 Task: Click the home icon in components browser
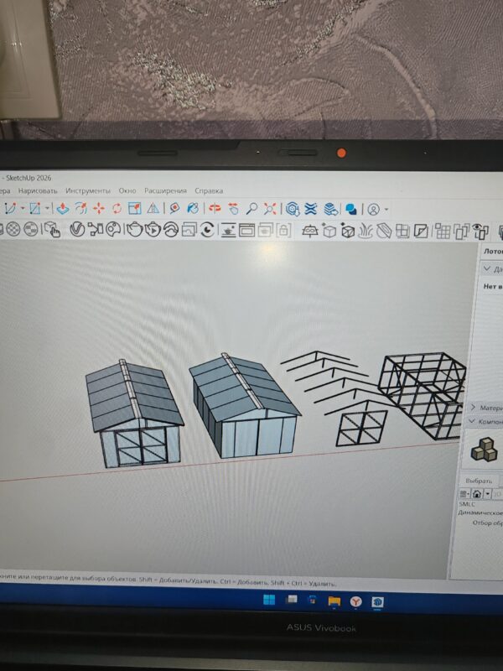coord(477,494)
